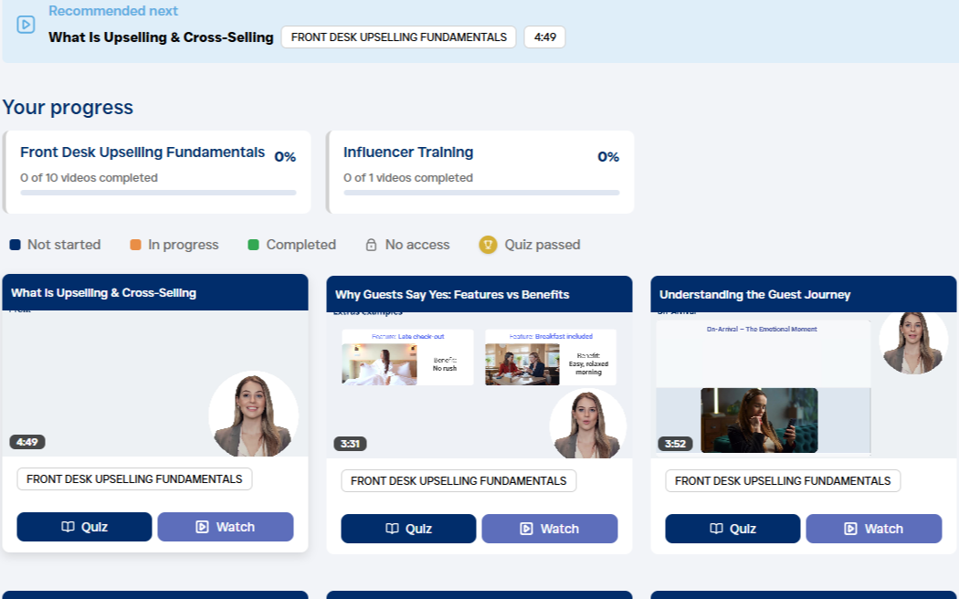Click course tag under Understanding the Guest Journey card
This screenshot has width=959, height=599.
[x=783, y=481]
